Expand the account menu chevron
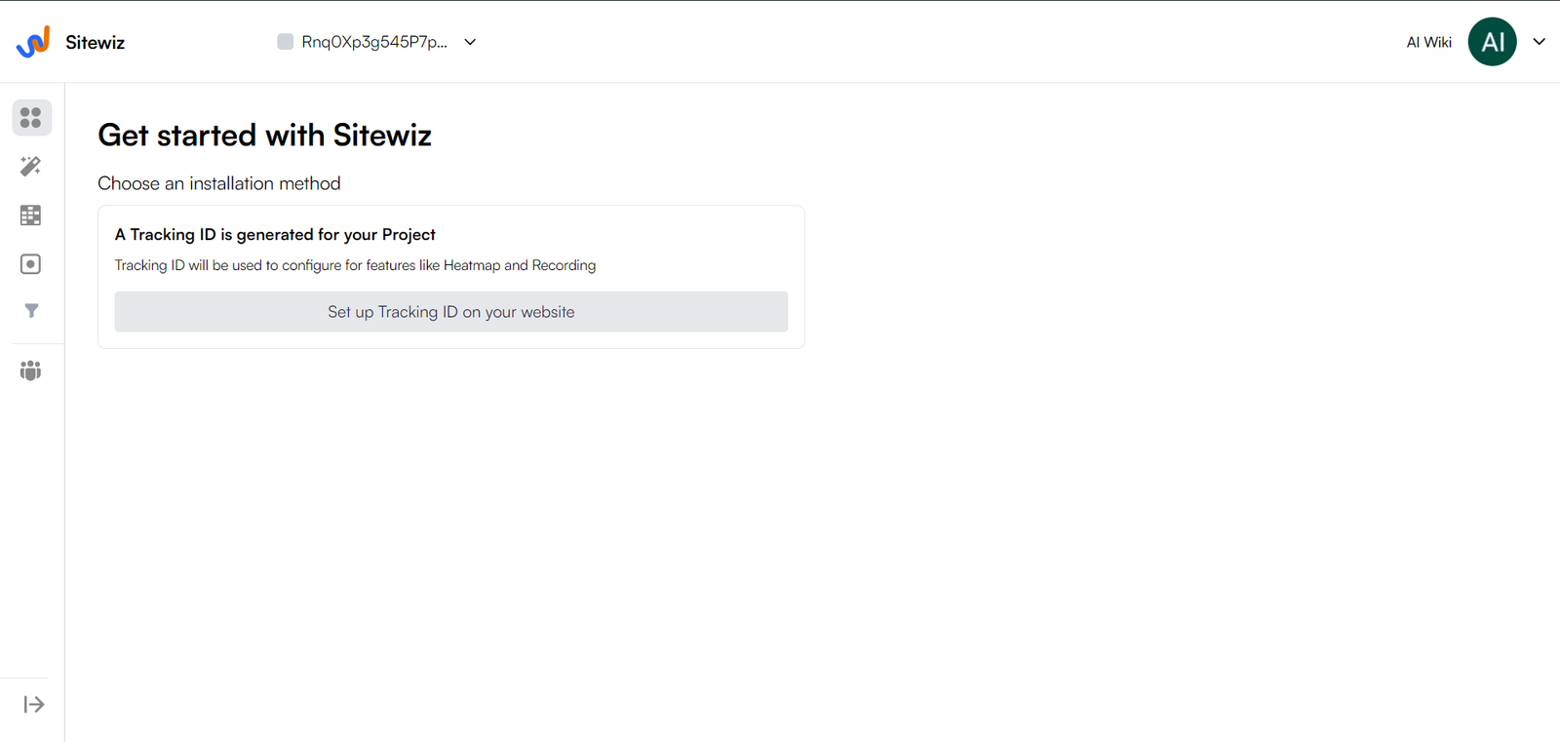This screenshot has width=1560, height=742. (1540, 42)
